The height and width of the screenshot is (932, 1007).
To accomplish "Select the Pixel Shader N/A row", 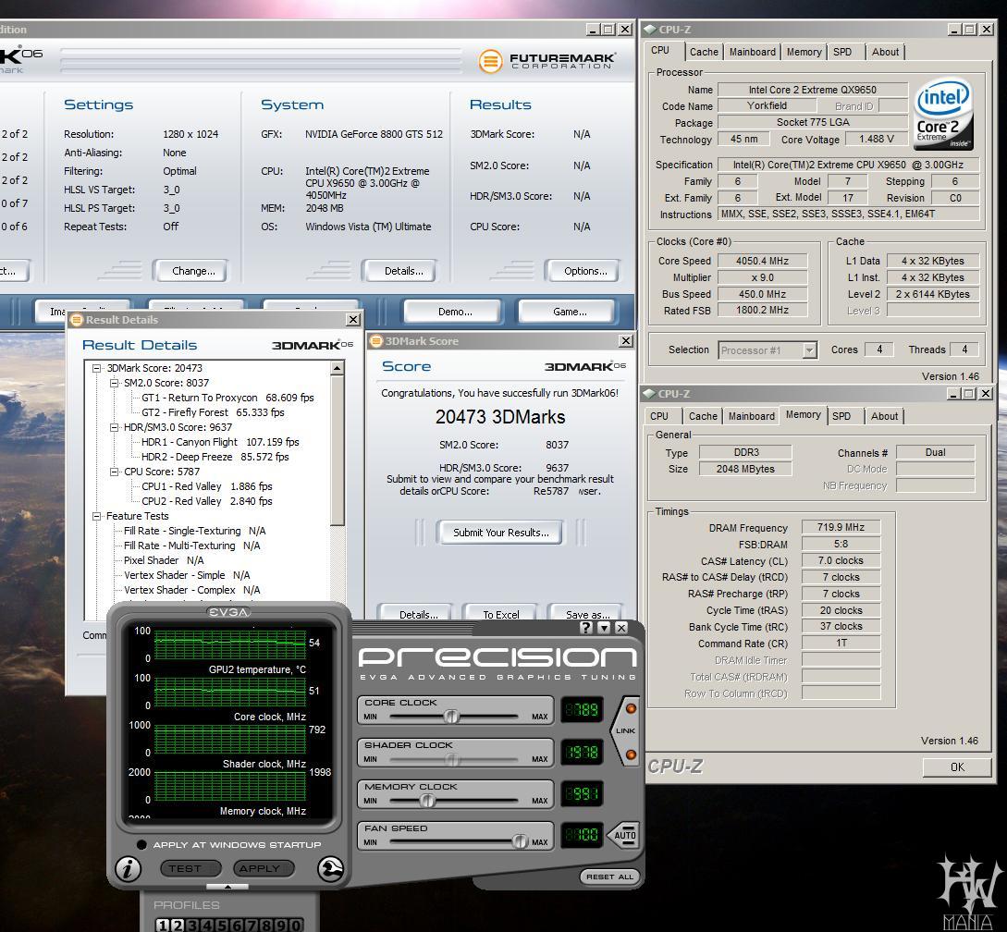I will point(164,560).
